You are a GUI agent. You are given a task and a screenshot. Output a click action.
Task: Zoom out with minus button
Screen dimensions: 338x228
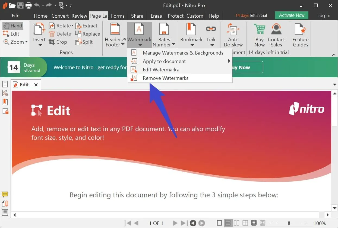coord(271,223)
